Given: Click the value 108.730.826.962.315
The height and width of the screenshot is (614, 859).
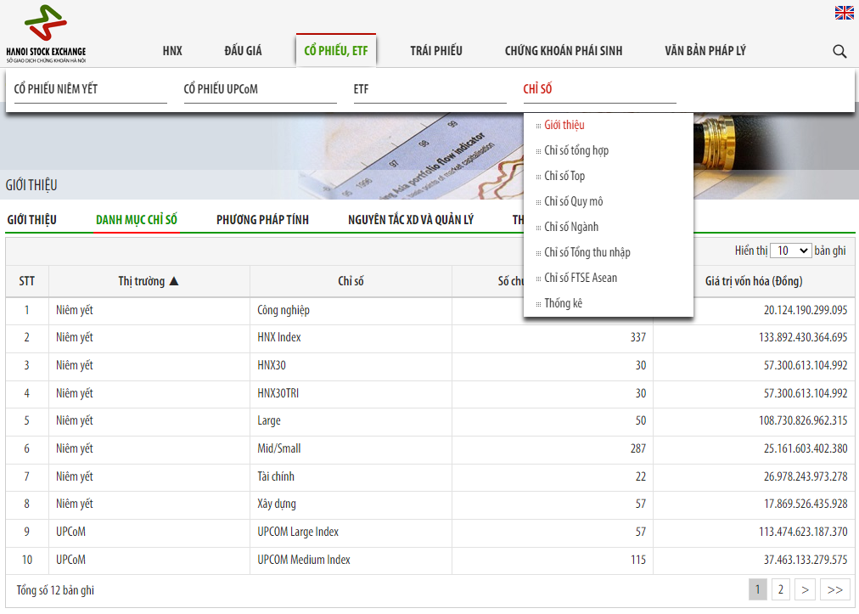Looking at the screenshot, I should pyautogui.click(x=803, y=421).
